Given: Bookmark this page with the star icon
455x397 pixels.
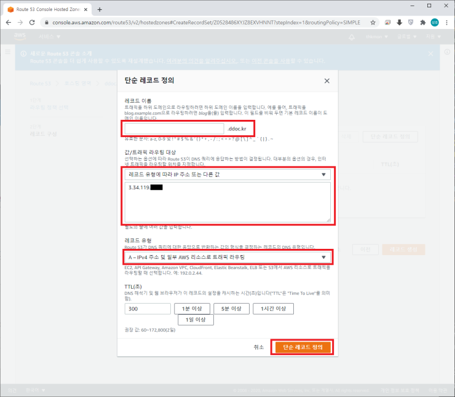Looking at the screenshot, I should tap(373, 22).
